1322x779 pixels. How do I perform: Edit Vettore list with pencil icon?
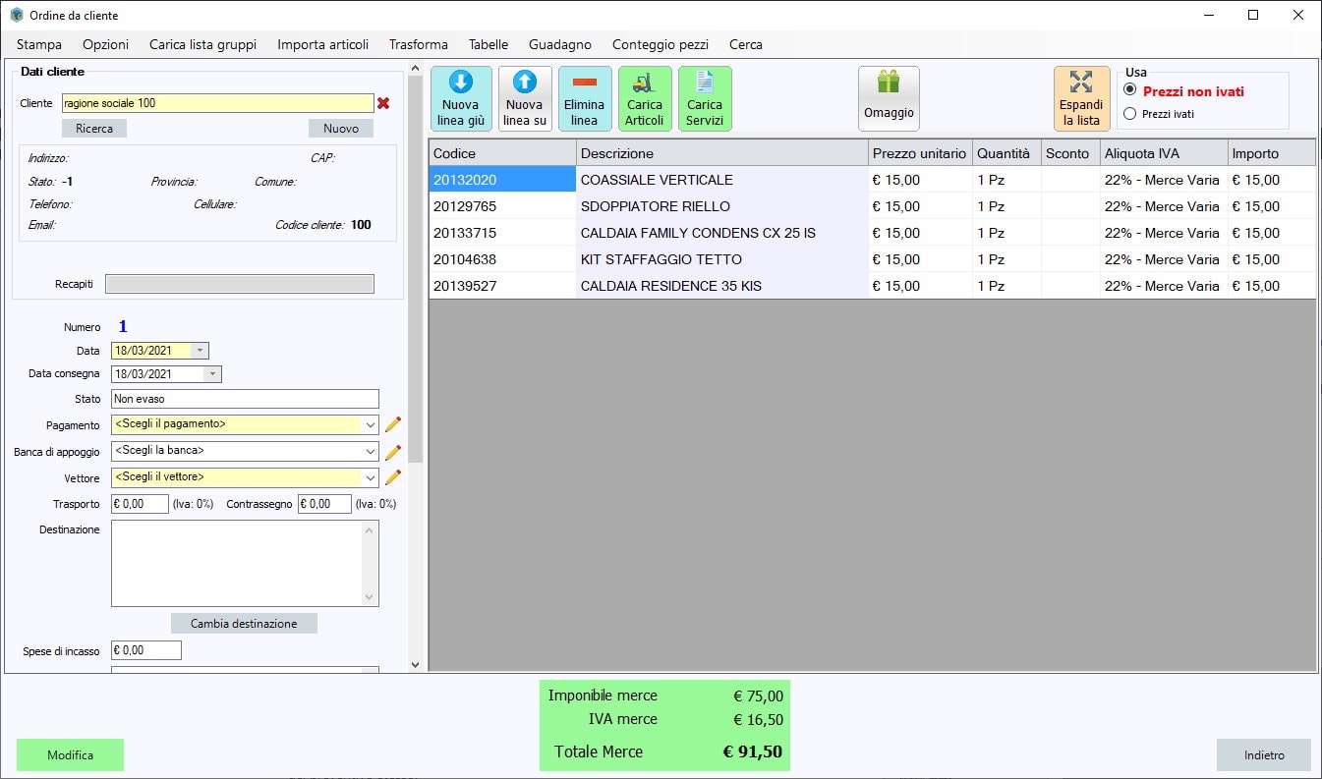(x=393, y=477)
